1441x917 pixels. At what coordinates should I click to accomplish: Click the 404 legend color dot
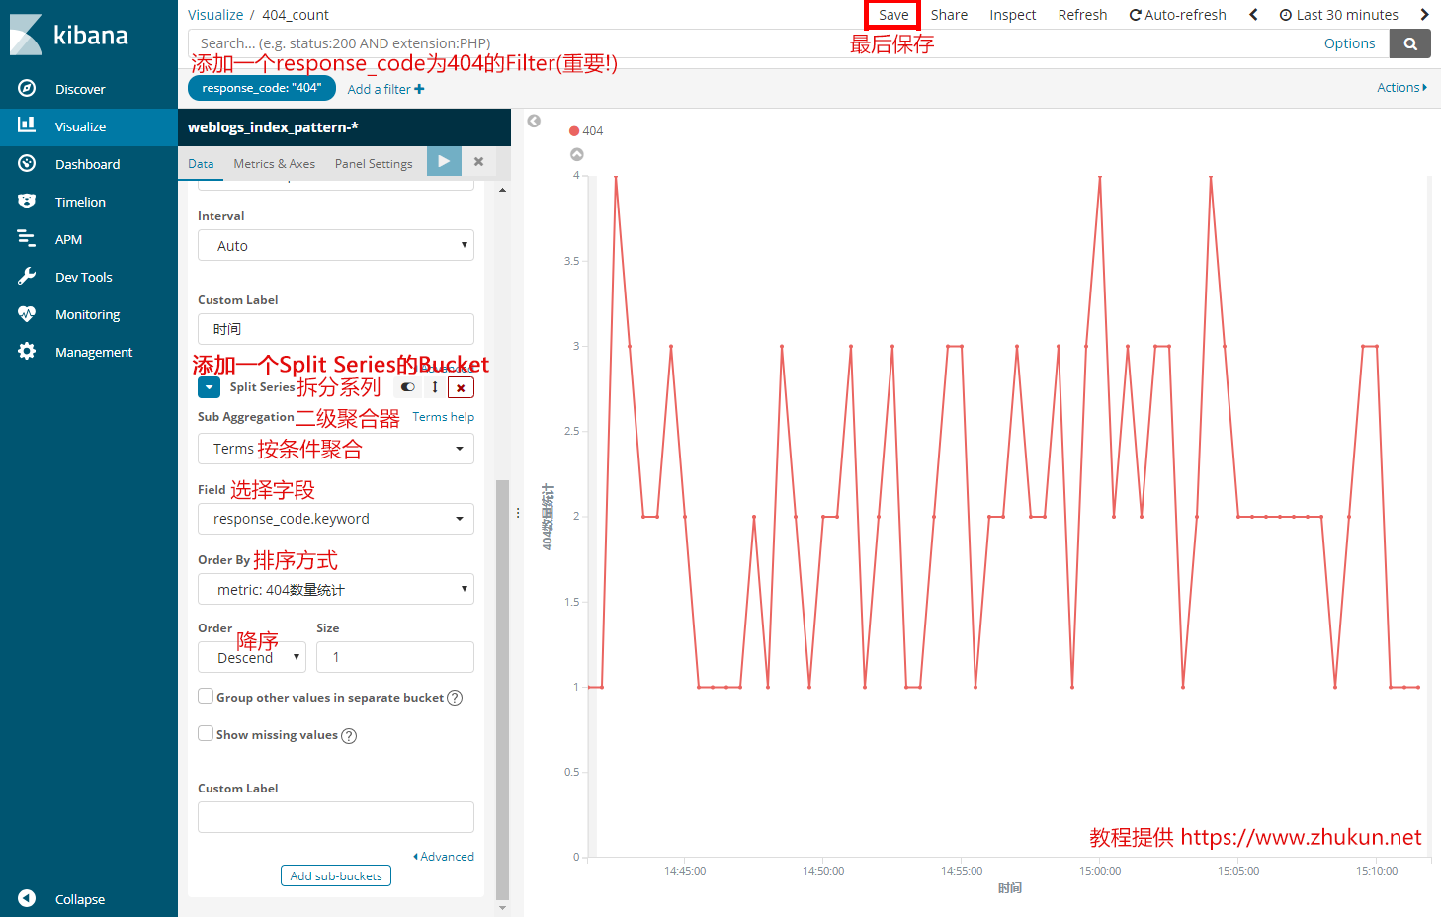(574, 130)
